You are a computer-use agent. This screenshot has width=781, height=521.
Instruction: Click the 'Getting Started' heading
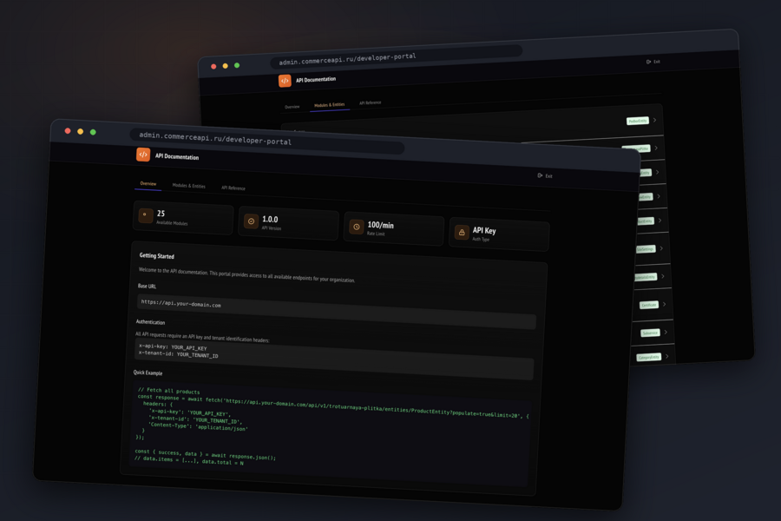[x=157, y=256]
